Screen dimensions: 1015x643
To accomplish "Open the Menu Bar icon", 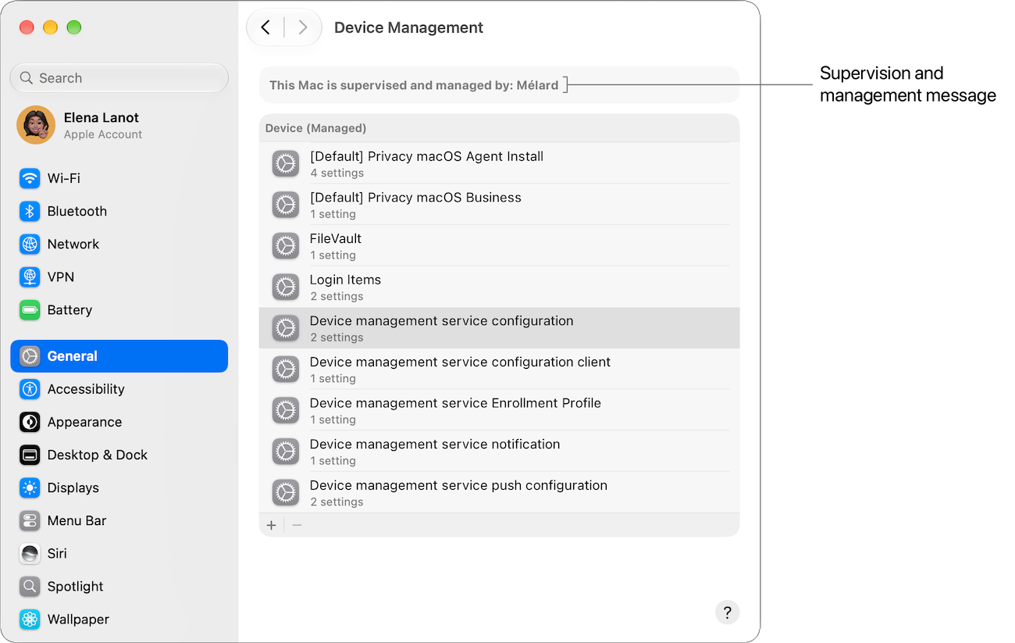I will (30, 520).
